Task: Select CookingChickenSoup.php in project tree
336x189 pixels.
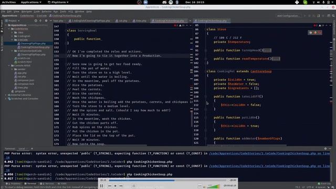Action: (x=35, y=47)
